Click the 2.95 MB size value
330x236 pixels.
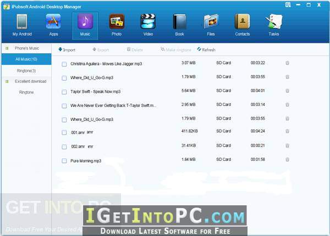click(188, 105)
